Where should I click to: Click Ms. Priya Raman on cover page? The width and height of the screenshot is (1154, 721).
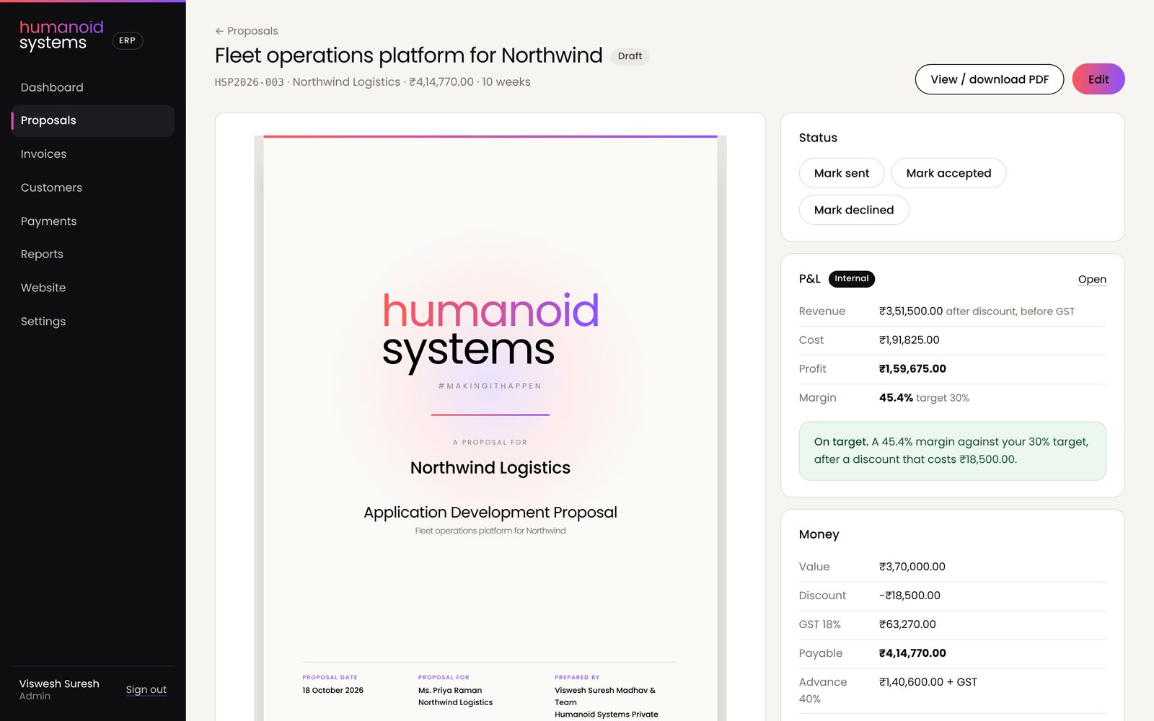point(450,691)
